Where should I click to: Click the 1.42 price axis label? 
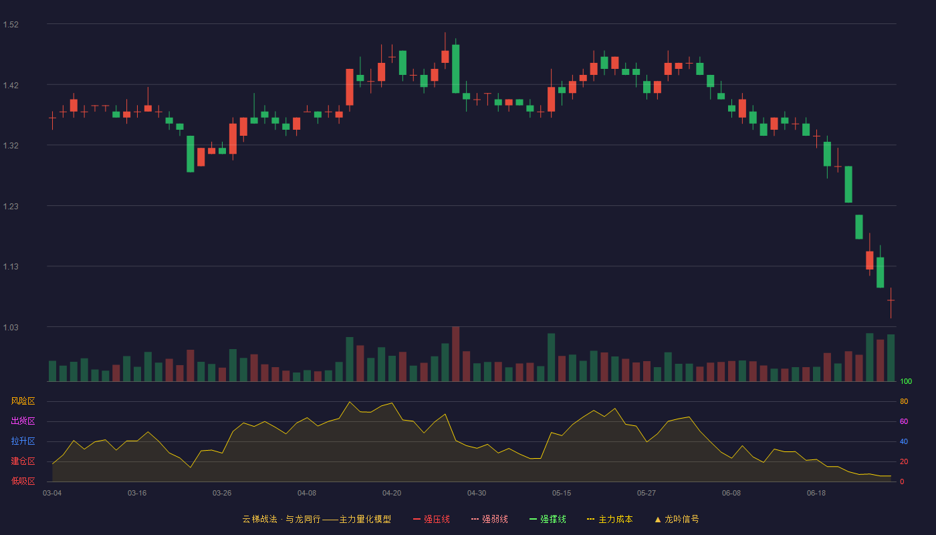point(11,86)
